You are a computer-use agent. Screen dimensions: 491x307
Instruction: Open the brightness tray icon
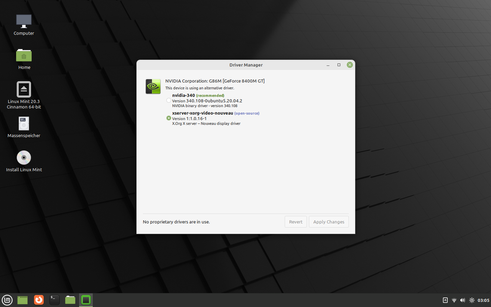click(x=472, y=300)
